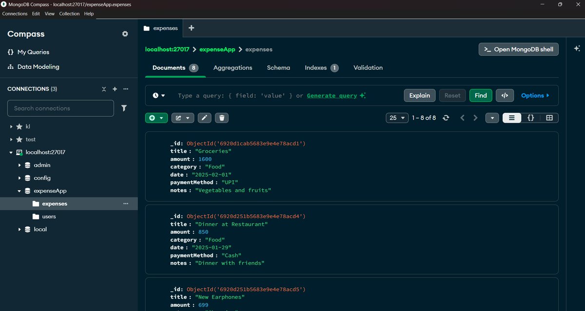The height and width of the screenshot is (311, 585).
Task: Open My Queries in sidebar
Action: pyautogui.click(x=28, y=52)
